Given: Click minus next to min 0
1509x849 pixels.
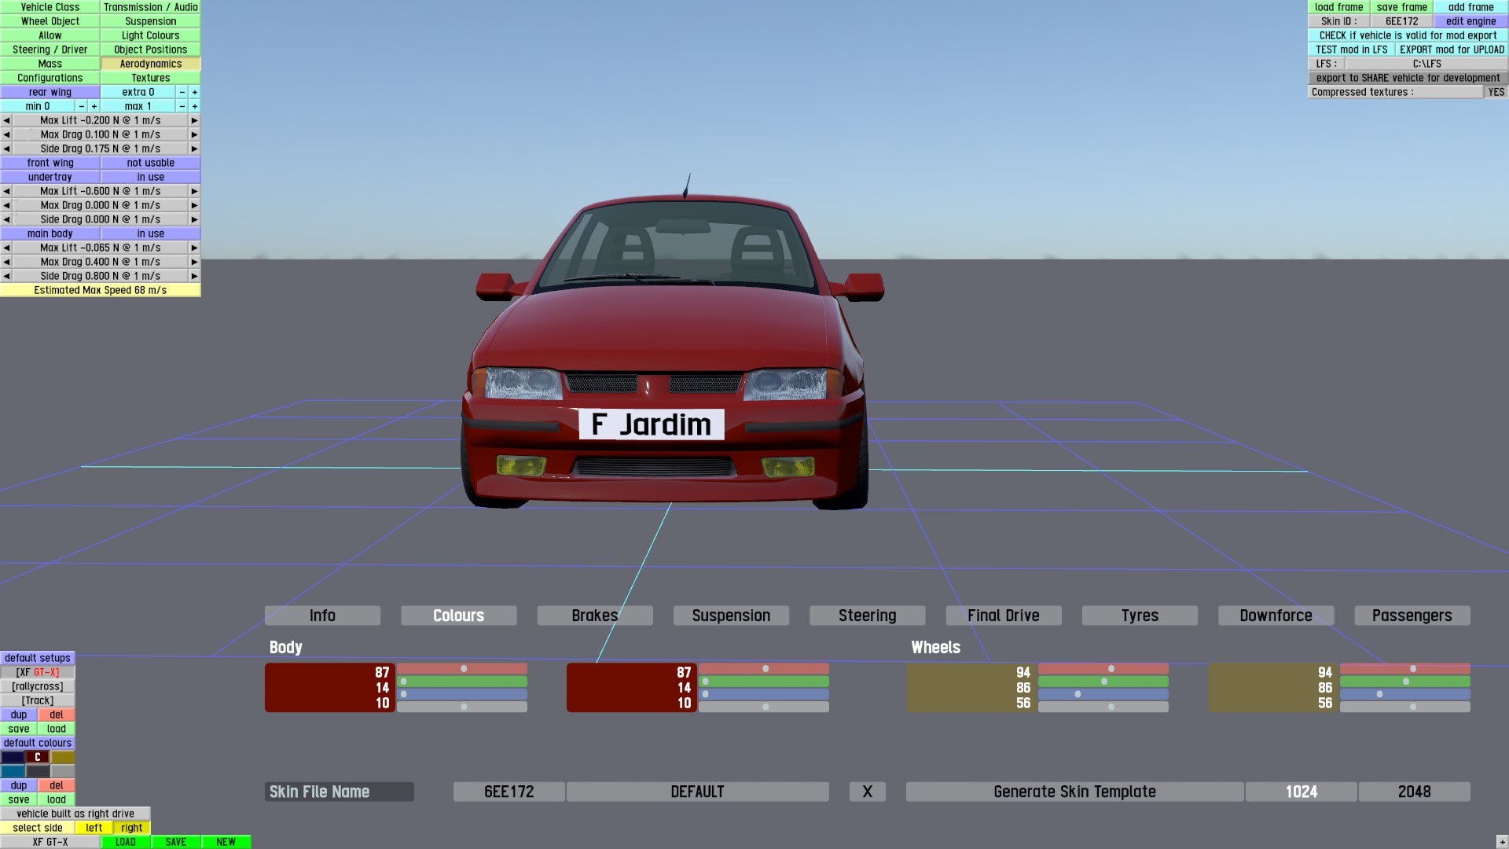Looking at the screenshot, I should click(x=81, y=106).
